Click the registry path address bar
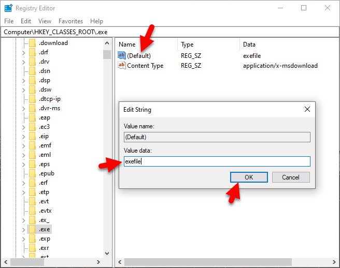The height and width of the screenshot is (268, 340). [x=170, y=32]
